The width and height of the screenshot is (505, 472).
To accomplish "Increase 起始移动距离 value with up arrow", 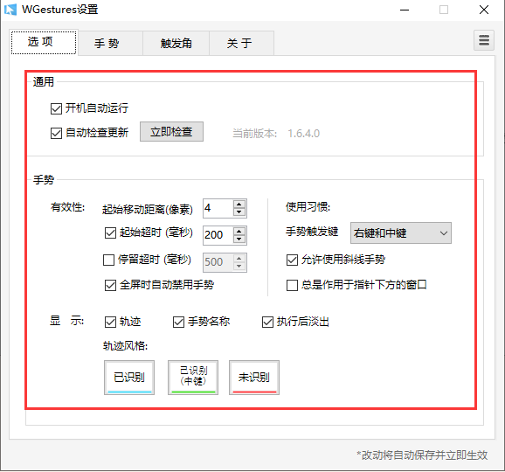I will [239, 205].
